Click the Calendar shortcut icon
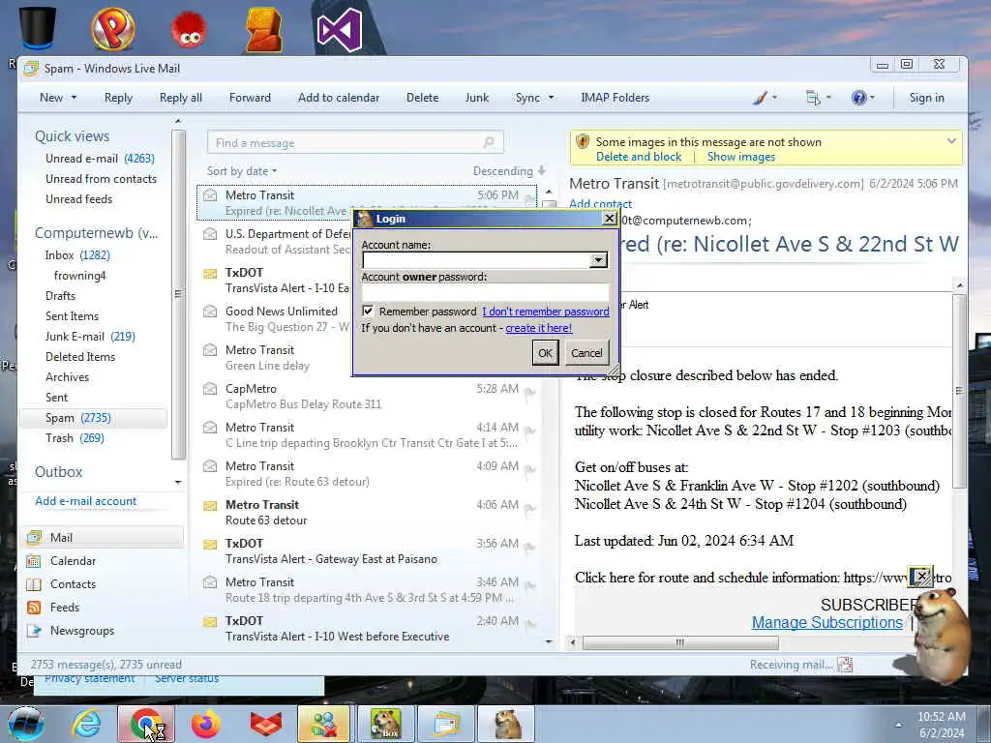The image size is (991, 743). 34,561
